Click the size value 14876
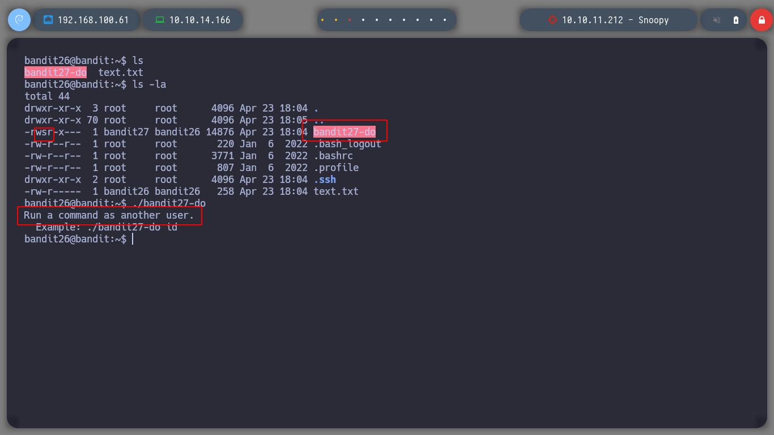 [220, 132]
